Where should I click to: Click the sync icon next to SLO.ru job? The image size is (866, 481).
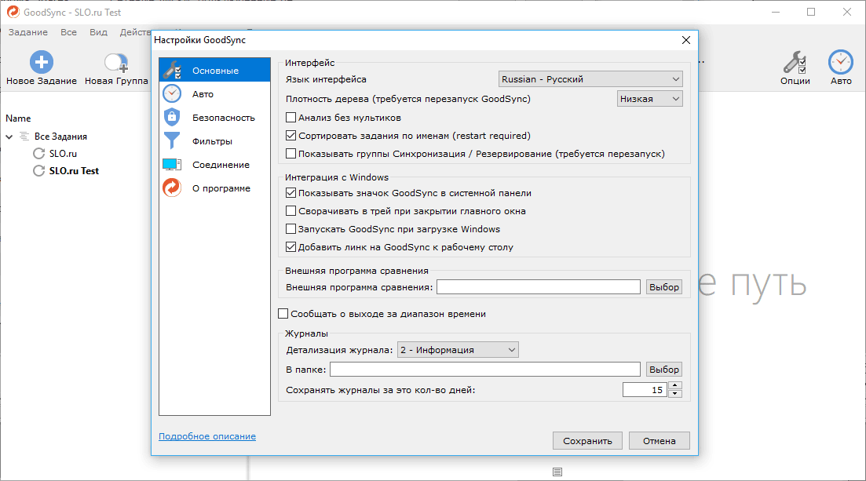point(38,154)
